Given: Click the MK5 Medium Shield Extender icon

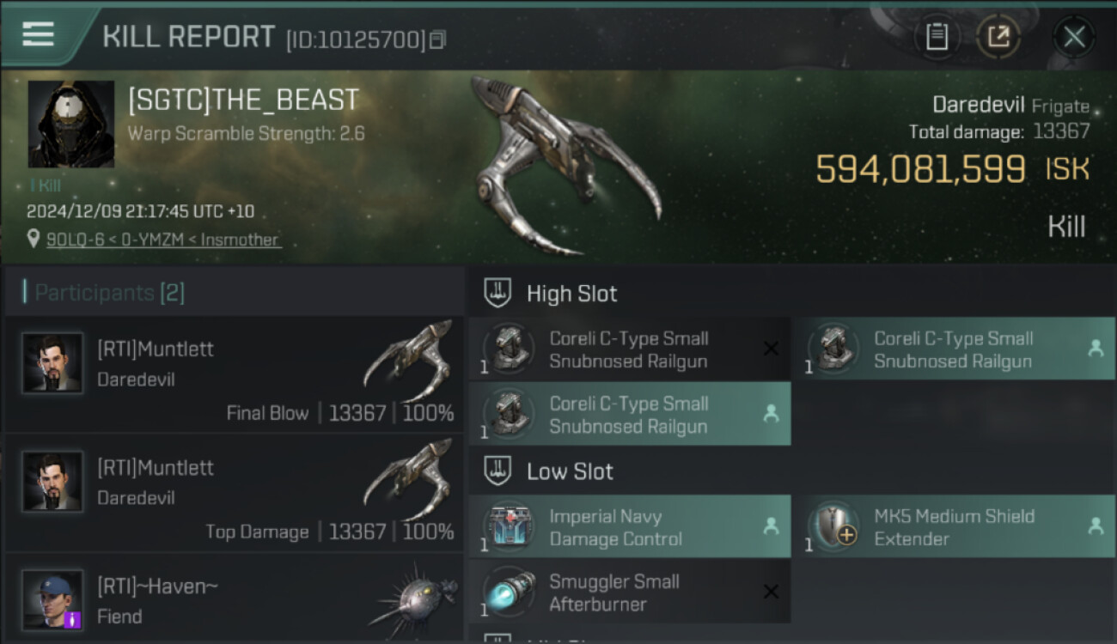Looking at the screenshot, I should click(x=834, y=526).
